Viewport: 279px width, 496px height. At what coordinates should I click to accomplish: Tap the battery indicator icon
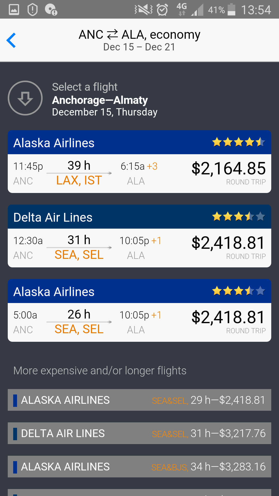231,10
